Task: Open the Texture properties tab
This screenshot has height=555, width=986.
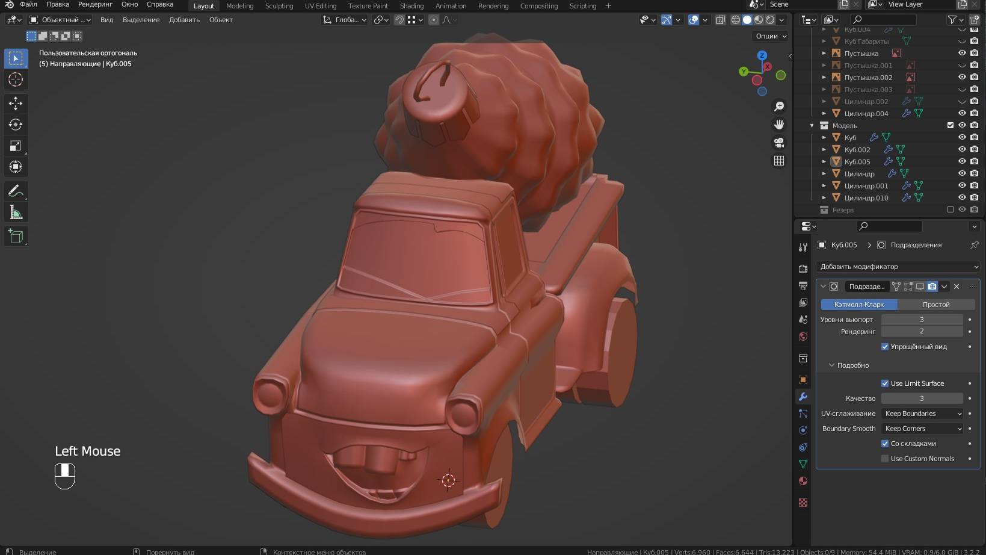Action: [x=803, y=503]
